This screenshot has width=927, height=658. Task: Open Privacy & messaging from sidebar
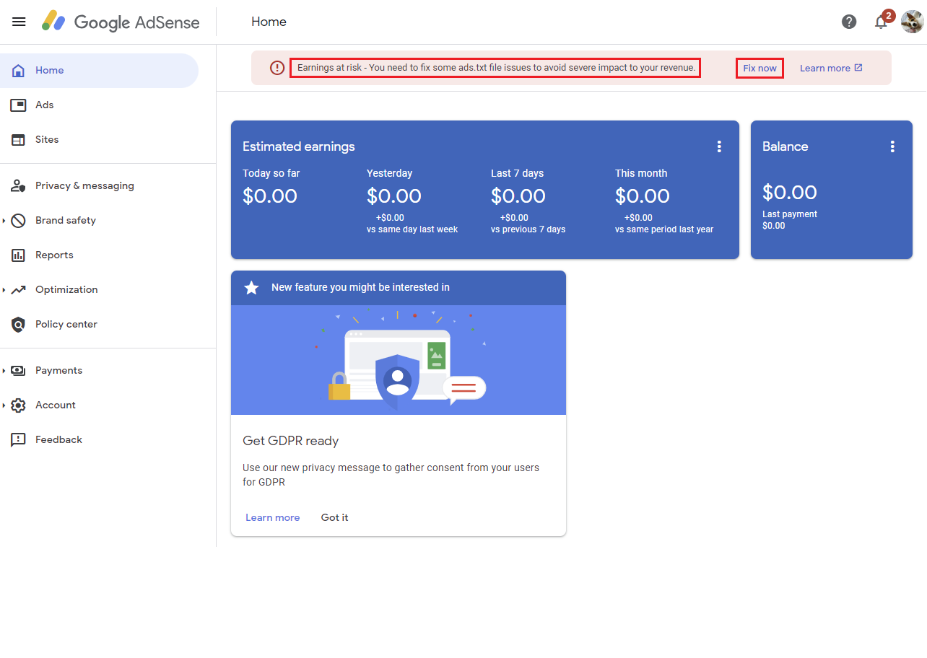[x=18, y=185]
